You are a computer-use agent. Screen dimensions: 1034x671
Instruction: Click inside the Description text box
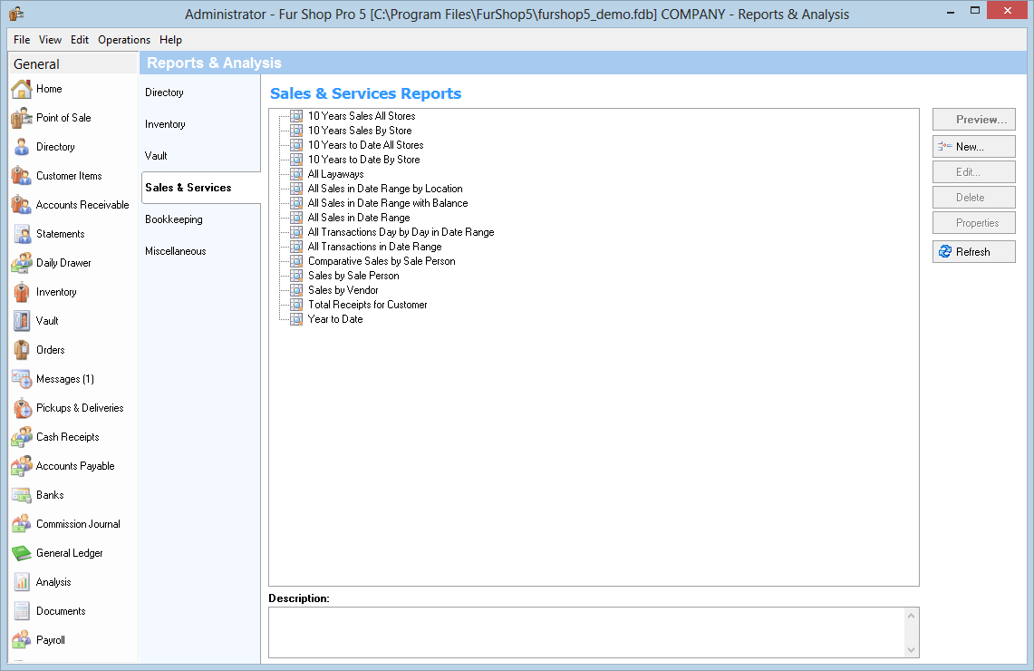(585, 632)
